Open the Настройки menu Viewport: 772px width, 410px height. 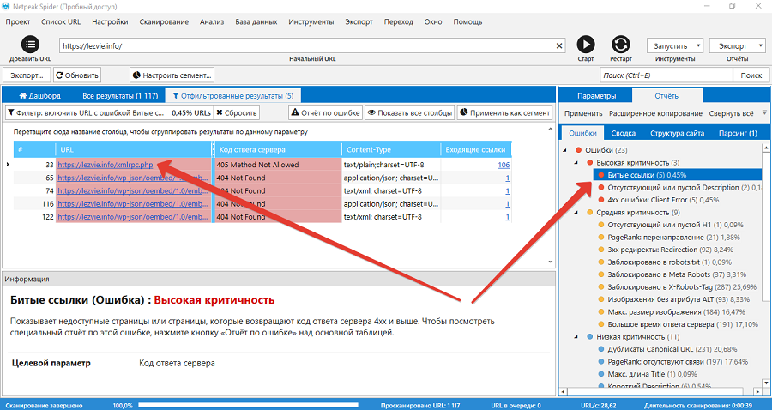110,21
